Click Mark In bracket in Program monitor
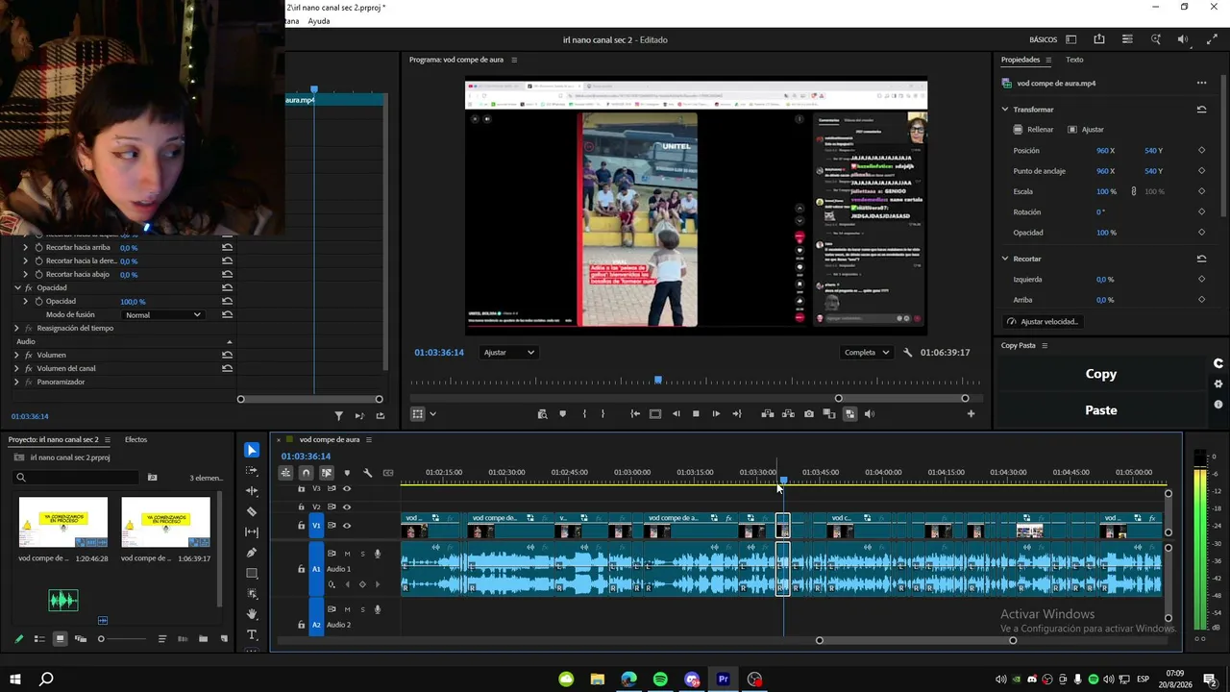The image size is (1230, 692). coord(584,414)
